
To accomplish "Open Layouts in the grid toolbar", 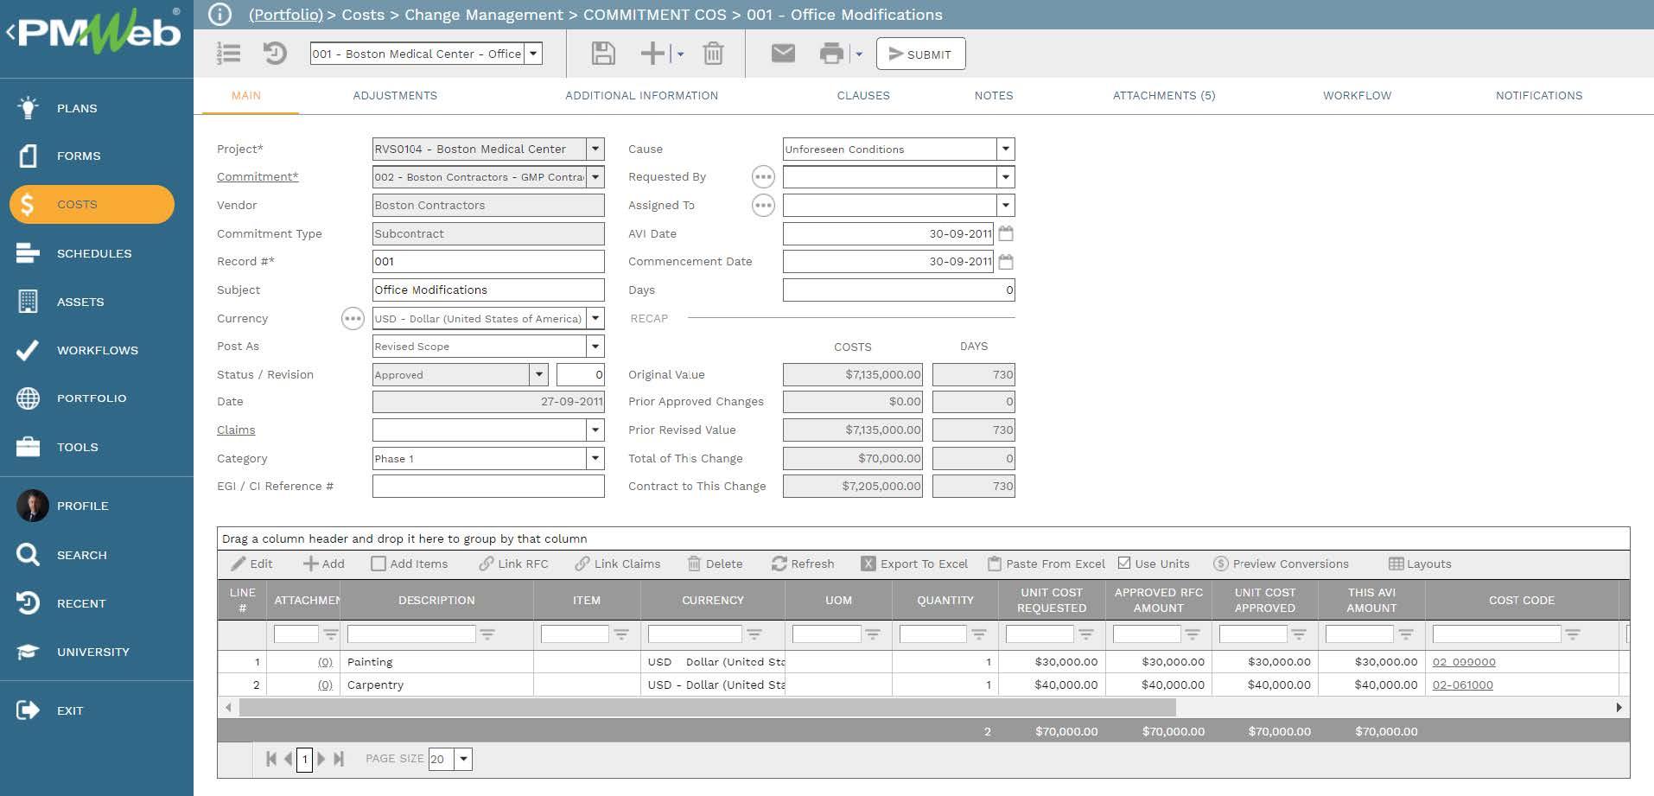I will [1420, 564].
